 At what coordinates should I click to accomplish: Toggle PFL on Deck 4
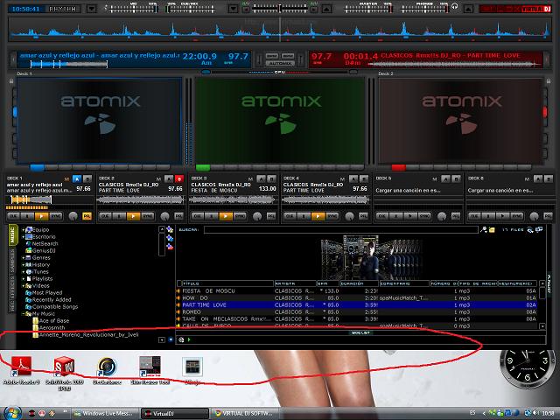point(364,216)
